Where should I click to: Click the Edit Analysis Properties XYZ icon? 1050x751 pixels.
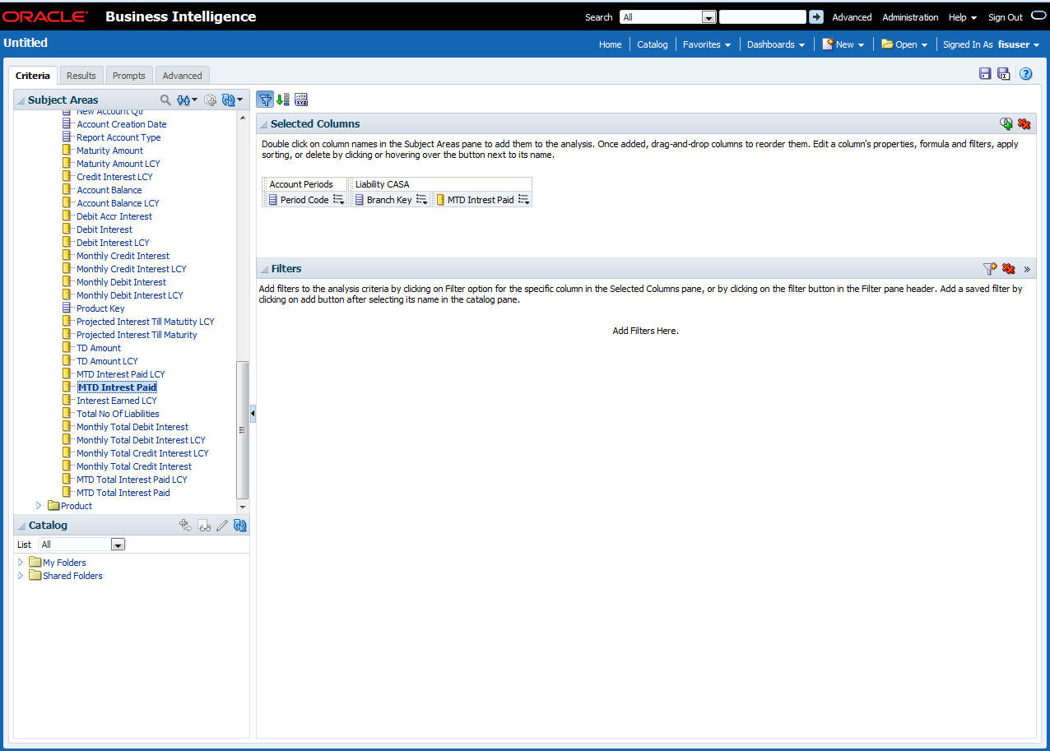tap(301, 100)
